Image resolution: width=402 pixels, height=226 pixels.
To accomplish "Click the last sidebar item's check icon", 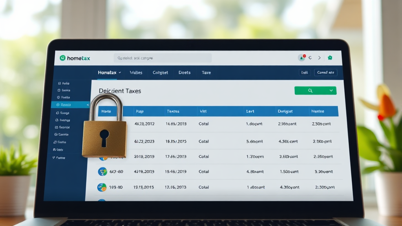I will tap(53, 158).
